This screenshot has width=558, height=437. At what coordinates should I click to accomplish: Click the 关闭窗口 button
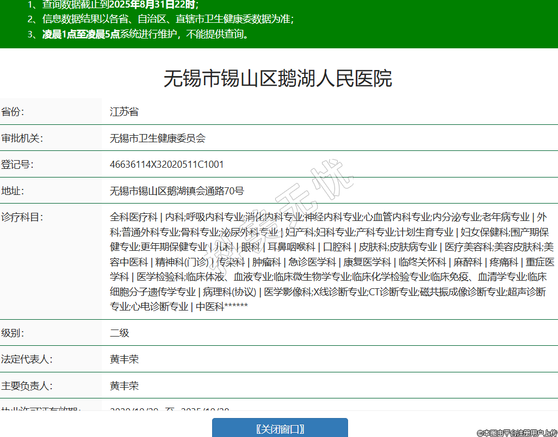pyautogui.click(x=280, y=428)
